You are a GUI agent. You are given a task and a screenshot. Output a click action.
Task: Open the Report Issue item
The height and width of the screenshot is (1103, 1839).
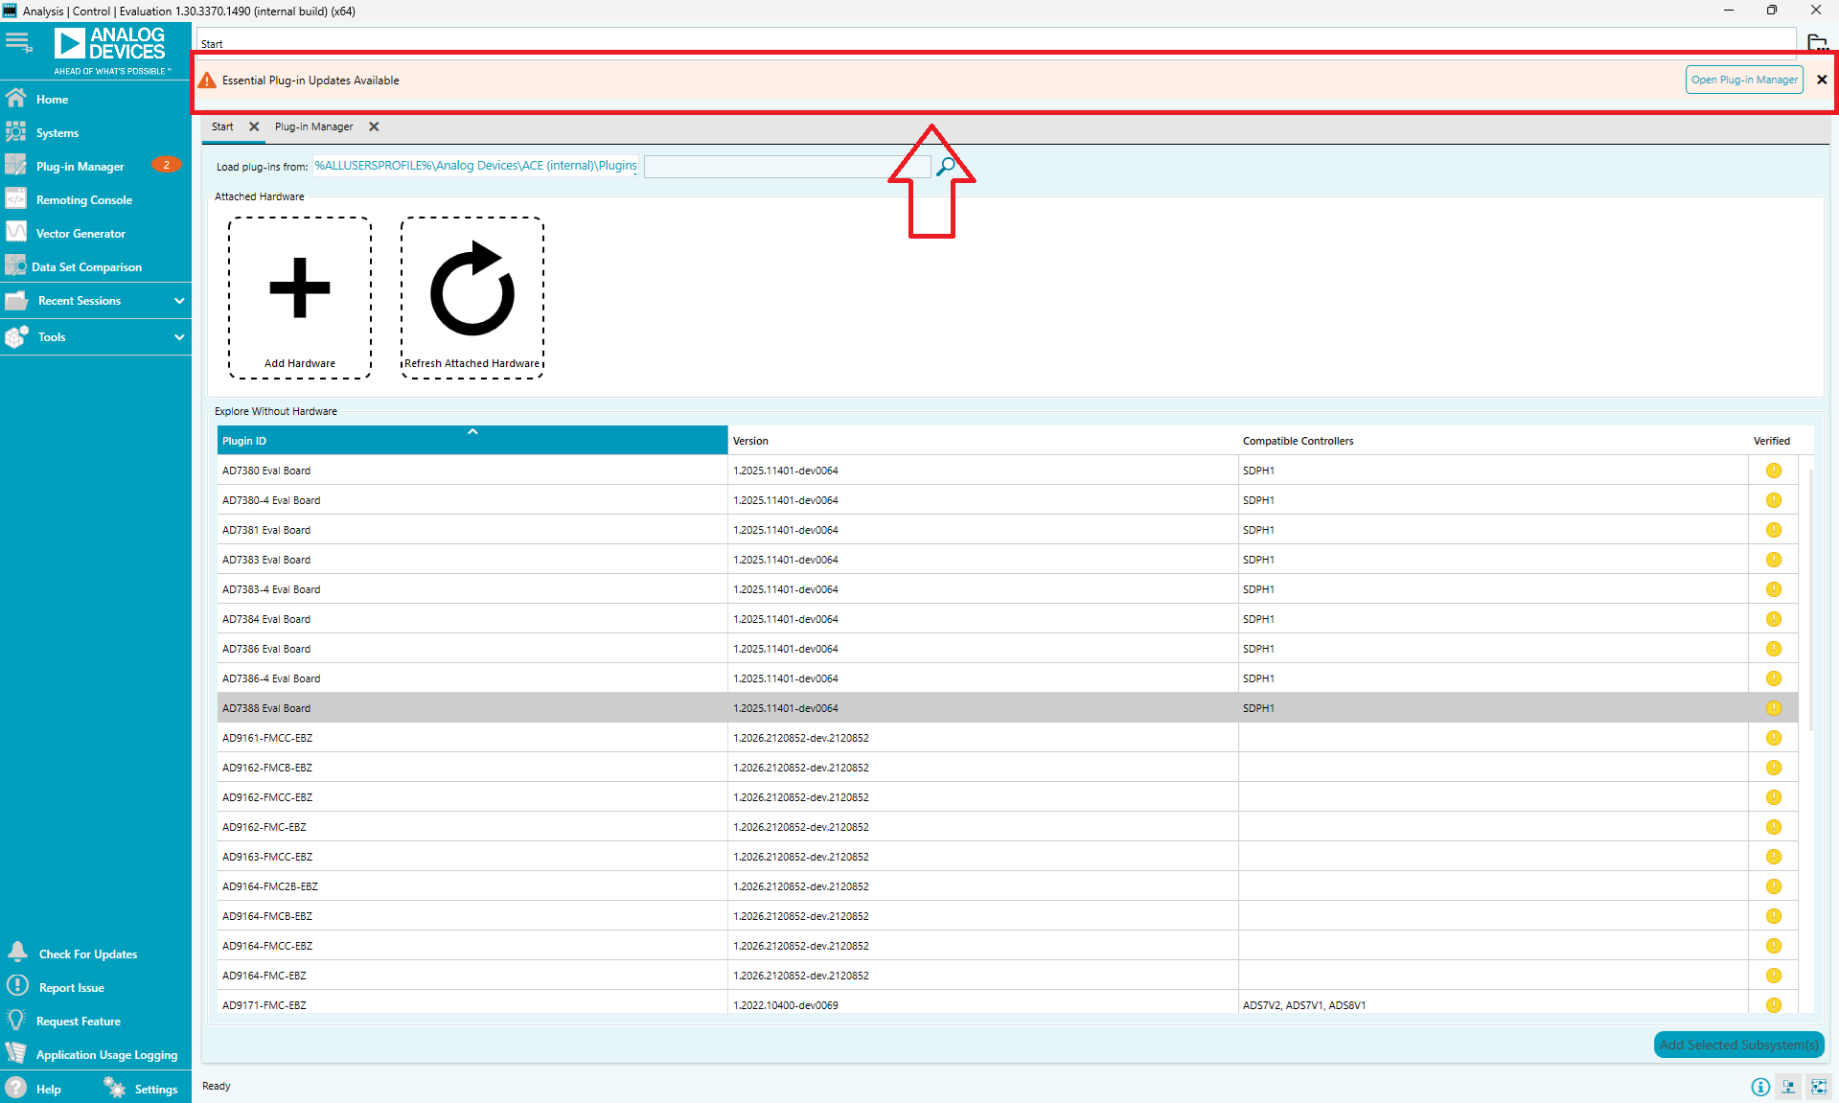pos(71,988)
